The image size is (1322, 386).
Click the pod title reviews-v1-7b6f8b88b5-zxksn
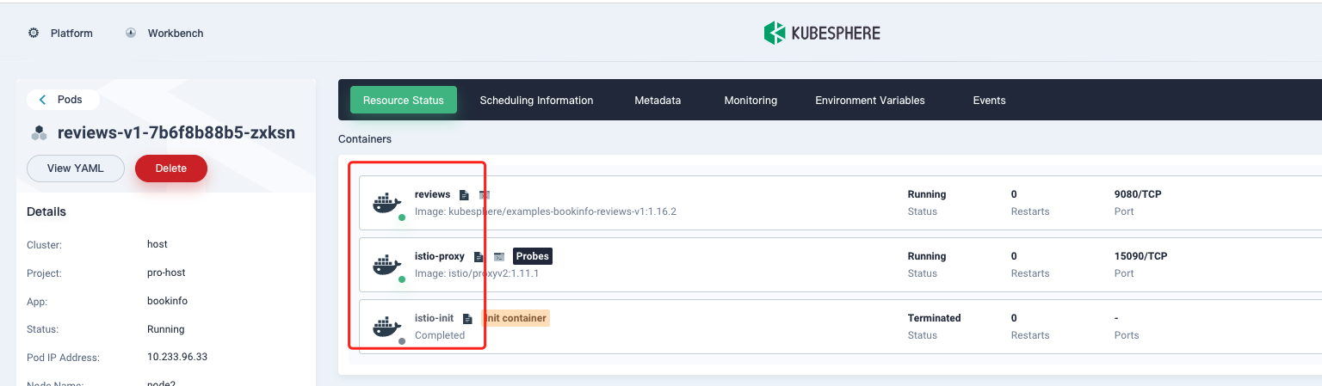pos(176,133)
